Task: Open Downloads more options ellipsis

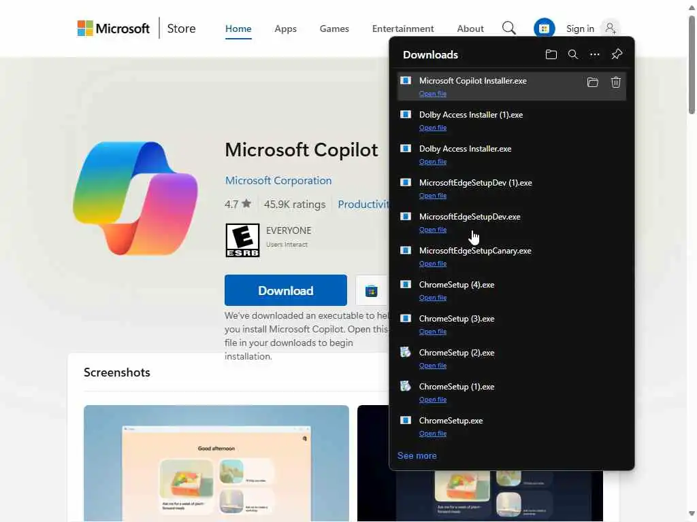Action: click(595, 54)
